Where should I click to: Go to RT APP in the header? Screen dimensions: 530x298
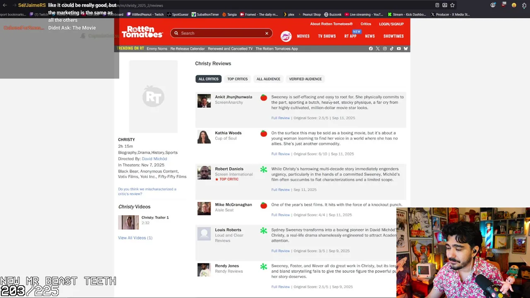click(x=350, y=36)
